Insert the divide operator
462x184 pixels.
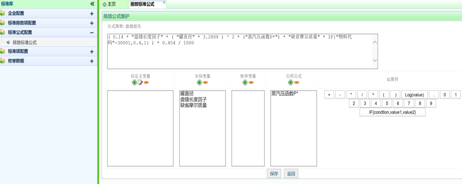pyautogui.click(x=362, y=95)
